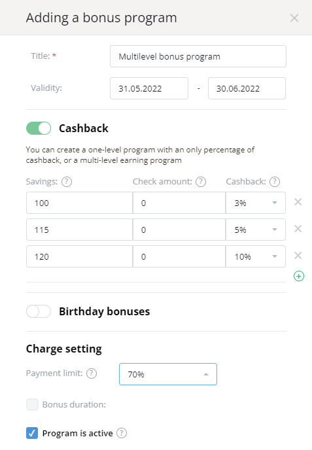Click the help icon next to Savings
Screen dimensions: 312x450
click(x=67, y=182)
